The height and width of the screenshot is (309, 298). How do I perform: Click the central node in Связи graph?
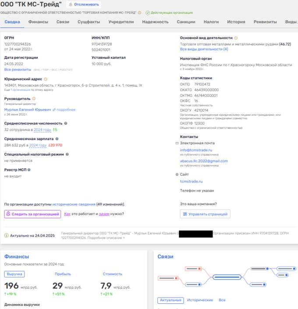click(227, 277)
